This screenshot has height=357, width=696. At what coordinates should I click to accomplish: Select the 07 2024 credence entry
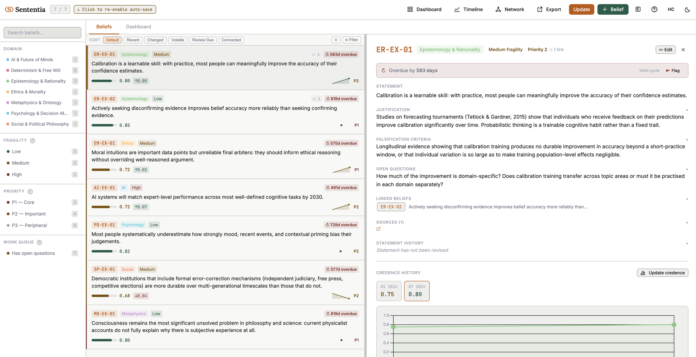(416, 291)
